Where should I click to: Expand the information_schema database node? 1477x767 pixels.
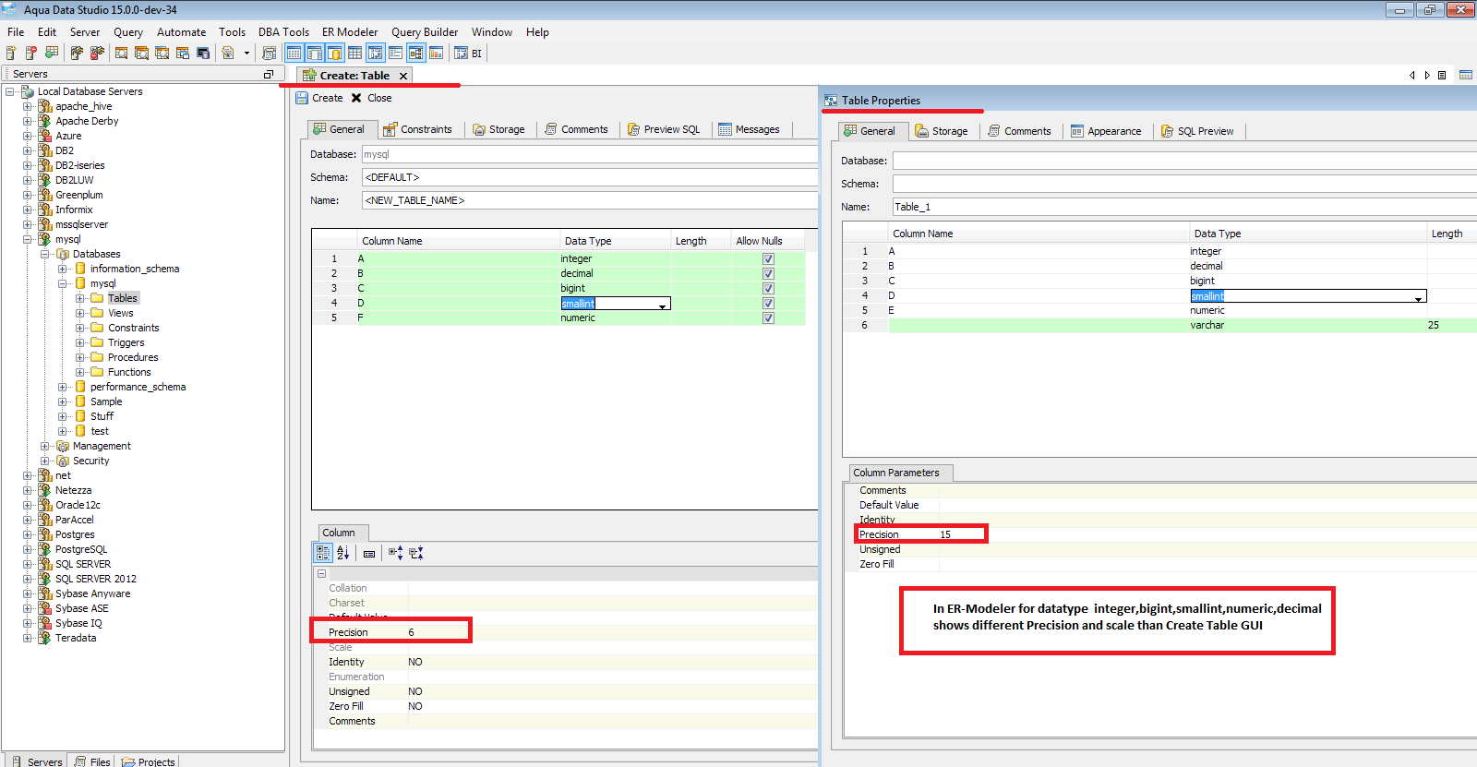(63, 269)
